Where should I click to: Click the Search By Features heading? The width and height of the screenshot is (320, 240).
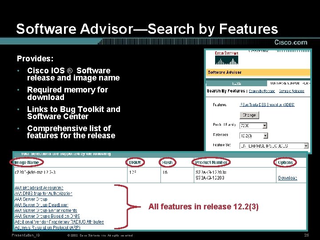226,91
